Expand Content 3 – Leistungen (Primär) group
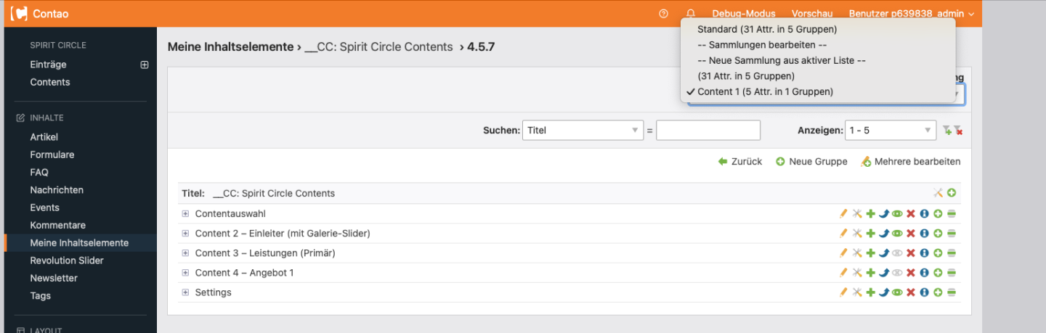 185,253
